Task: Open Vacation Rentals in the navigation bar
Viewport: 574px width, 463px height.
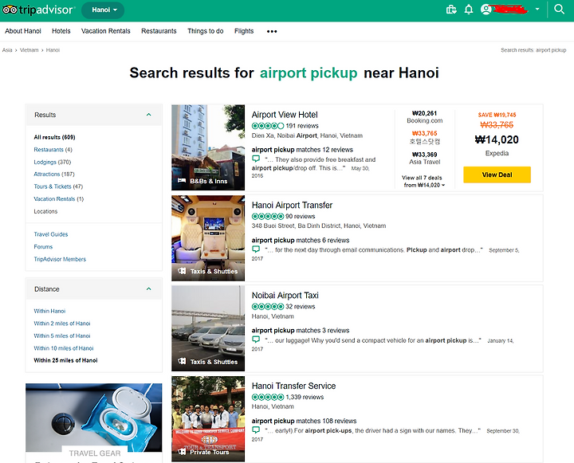Action: pos(105,31)
